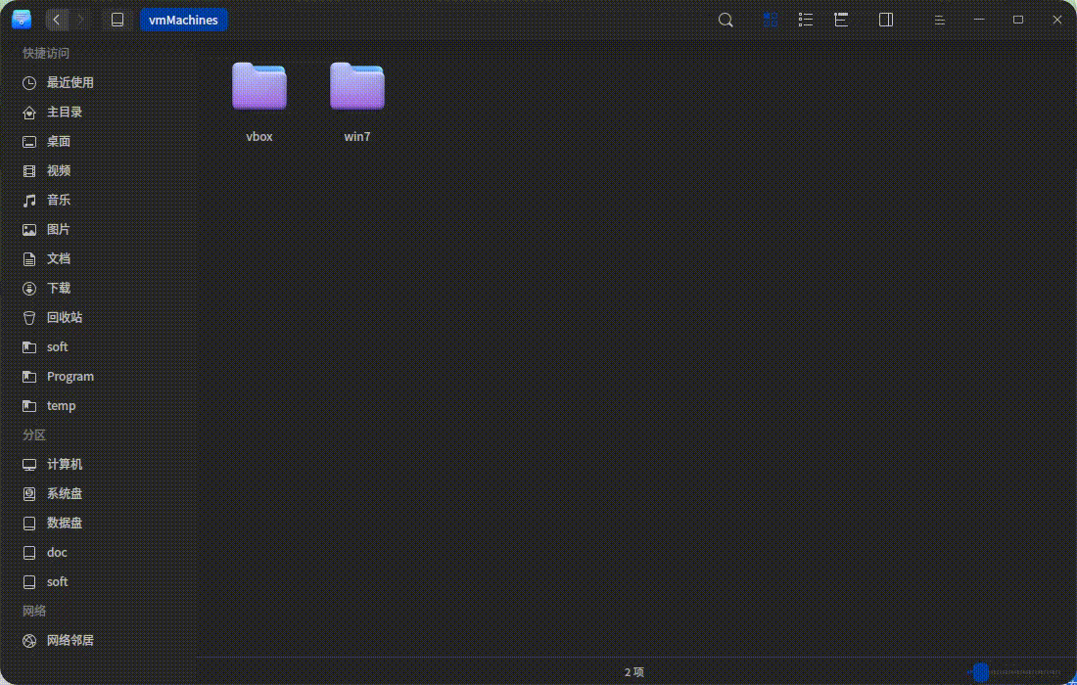Image resolution: width=1077 pixels, height=685 pixels.
Task: Open the hamburger main menu
Action: 940,21
